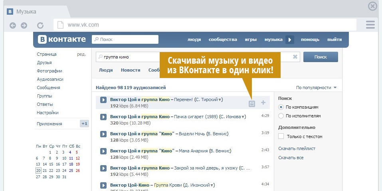This screenshot has width=382, height=191.
Task: Play Закрой за мной дверь, я ухожу
Action: click(x=103, y=168)
